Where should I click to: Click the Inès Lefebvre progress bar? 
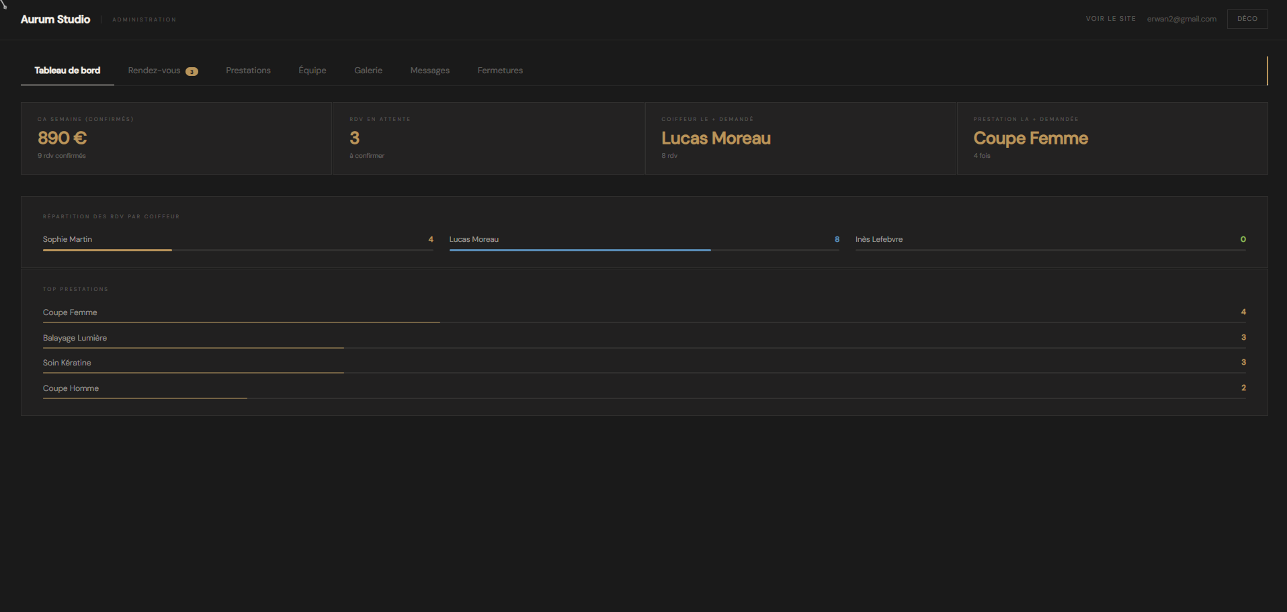coord(1050,250)
